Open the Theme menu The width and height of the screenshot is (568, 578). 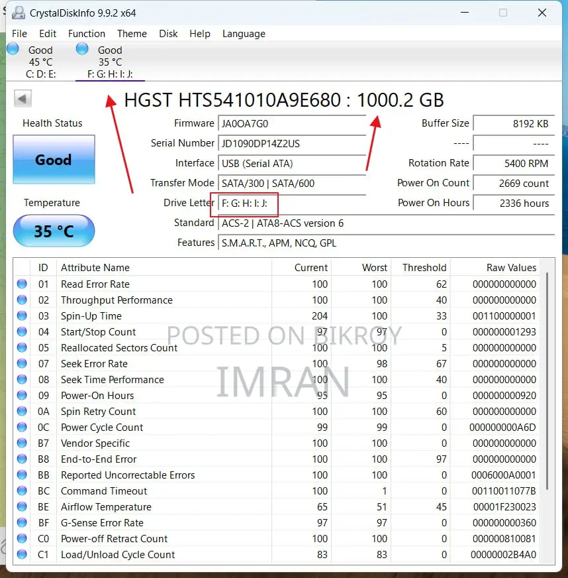[132, 34]
